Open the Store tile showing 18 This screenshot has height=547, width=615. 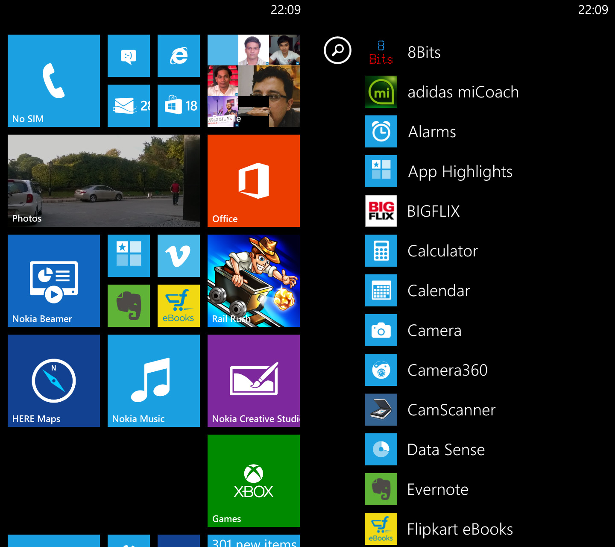[179, 106]
